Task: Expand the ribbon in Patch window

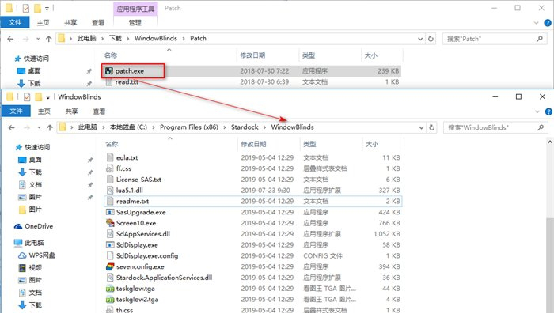Action: point(537,23)
